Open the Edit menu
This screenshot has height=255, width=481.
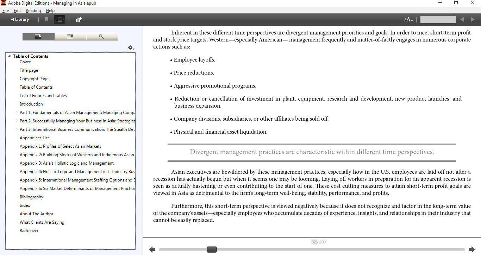[x=17, y=11]
